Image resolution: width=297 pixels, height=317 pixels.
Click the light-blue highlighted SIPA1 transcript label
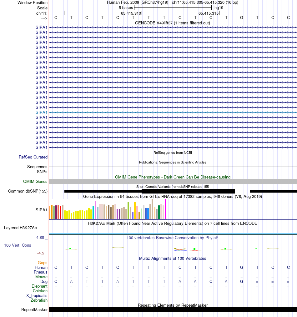point(41,113)
